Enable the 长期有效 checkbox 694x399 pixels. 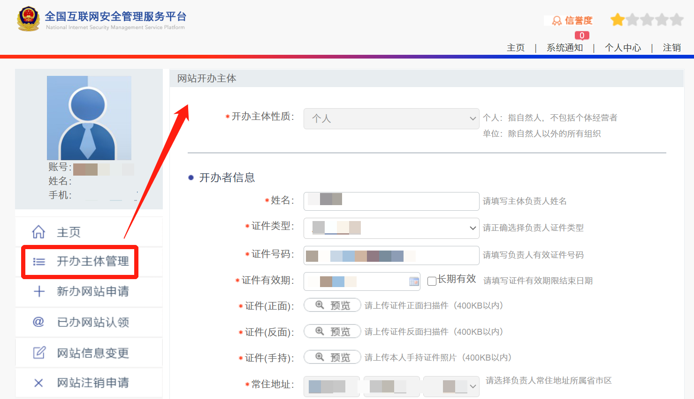point(432,281)
